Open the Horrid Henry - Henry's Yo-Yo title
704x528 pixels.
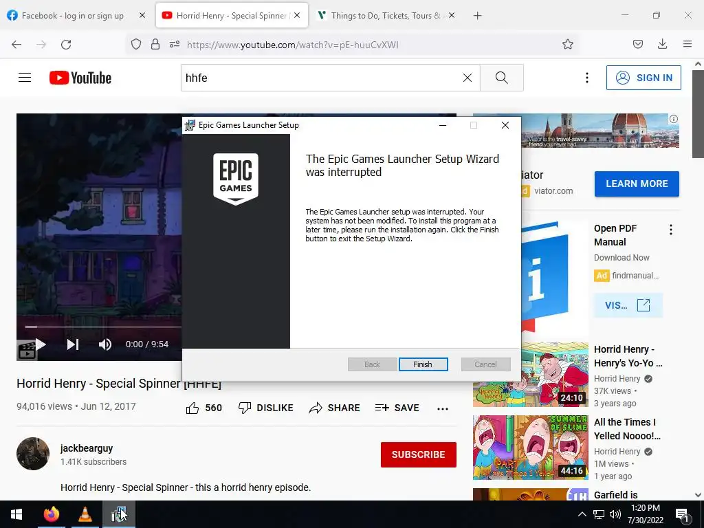[628, 356]
